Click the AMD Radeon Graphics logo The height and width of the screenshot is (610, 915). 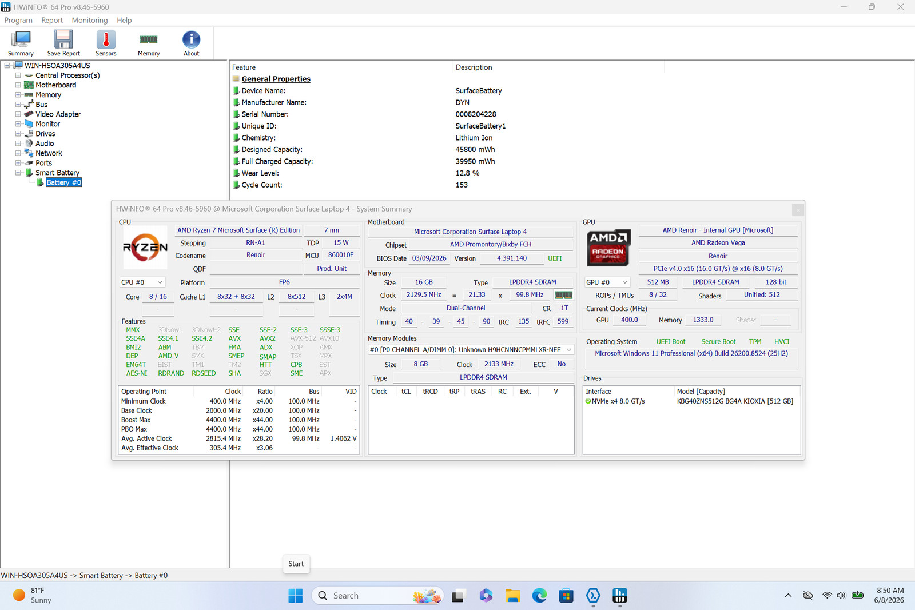608,248
